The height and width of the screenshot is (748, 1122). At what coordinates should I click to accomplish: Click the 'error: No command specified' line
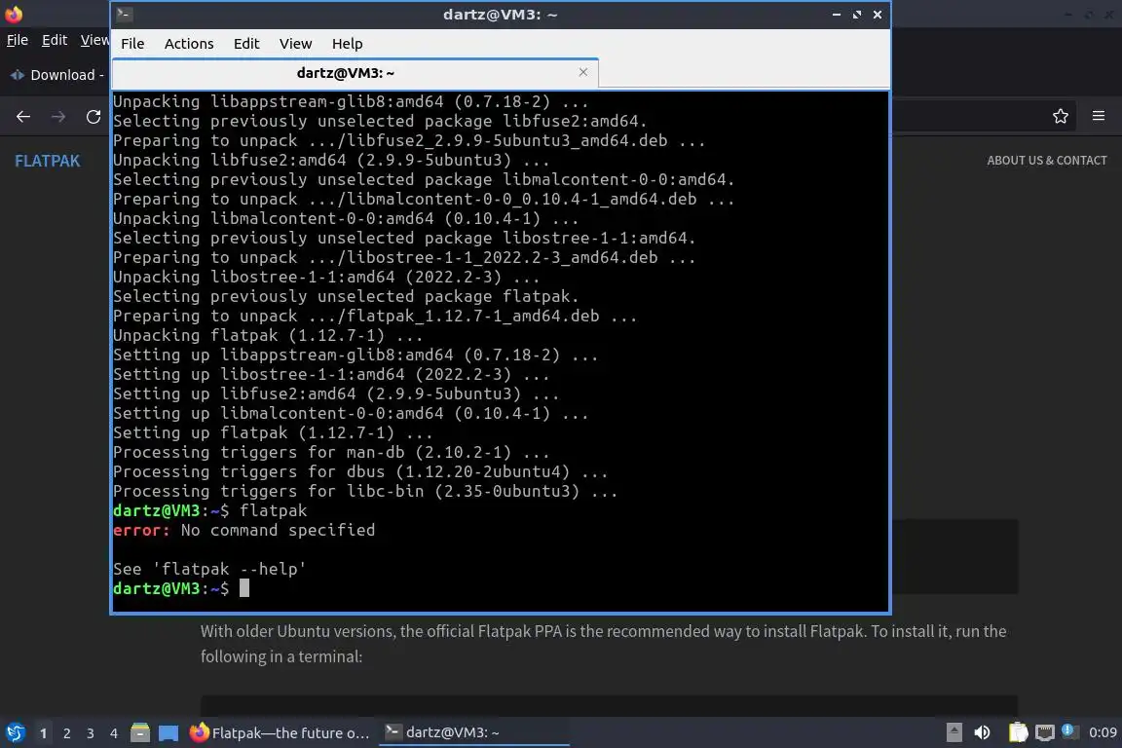(x=244, y=531)
